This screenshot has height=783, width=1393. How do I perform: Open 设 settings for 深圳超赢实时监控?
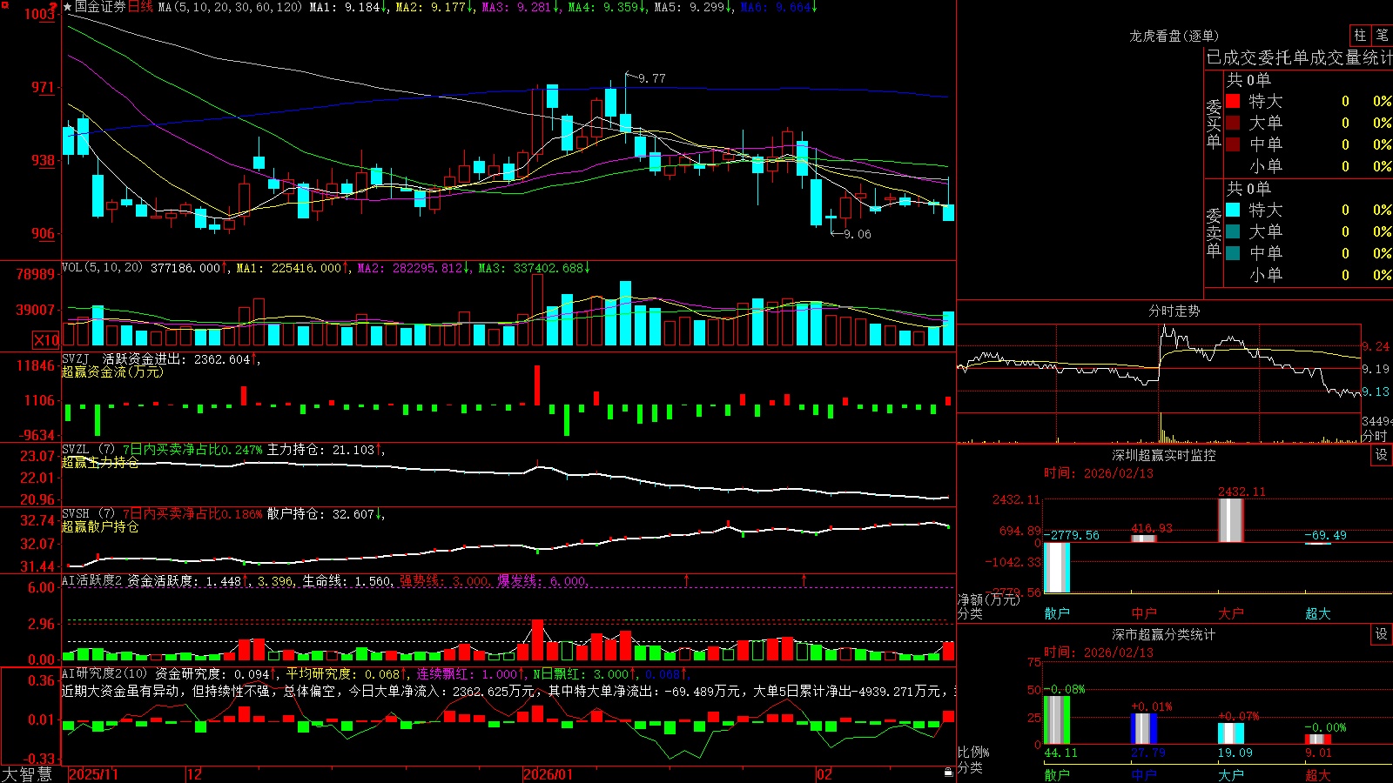1381,456
